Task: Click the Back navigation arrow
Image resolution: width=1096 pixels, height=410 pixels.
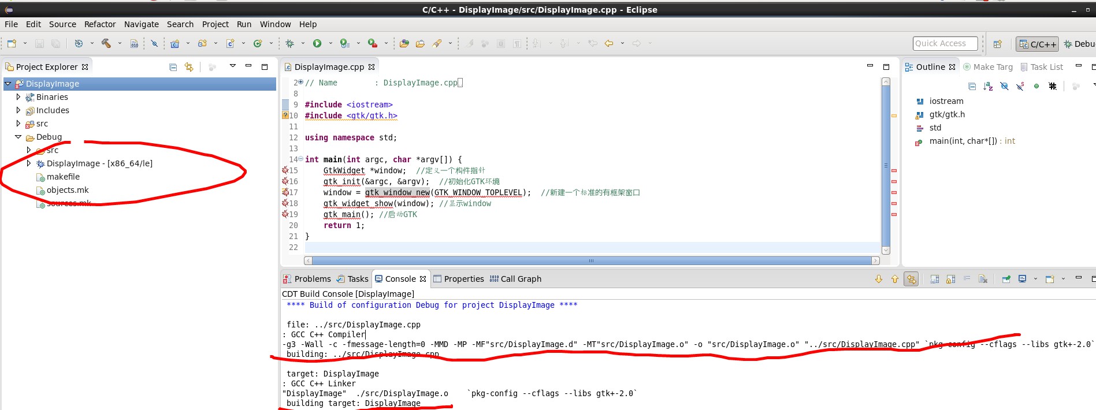Action: [609, 43]
